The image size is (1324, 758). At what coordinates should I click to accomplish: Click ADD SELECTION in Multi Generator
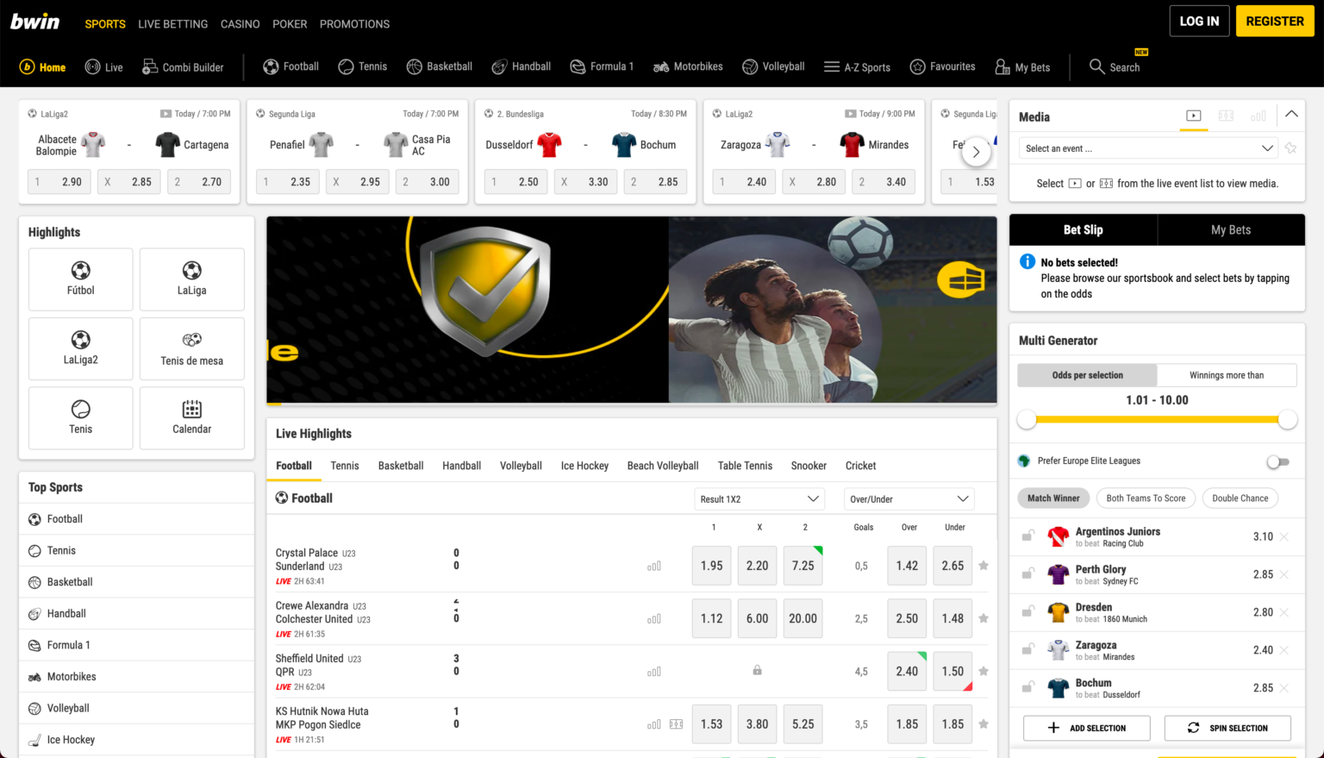1086,728
